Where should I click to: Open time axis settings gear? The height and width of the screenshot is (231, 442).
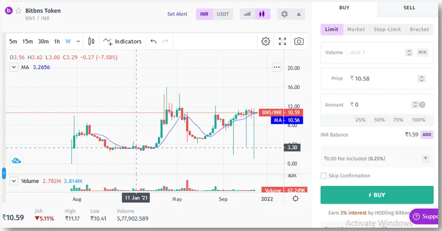(x=295, y=199)
